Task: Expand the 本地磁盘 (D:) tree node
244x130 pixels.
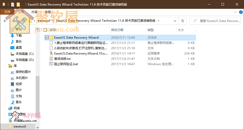Action: pyautogui.click(x=7, y=60)
